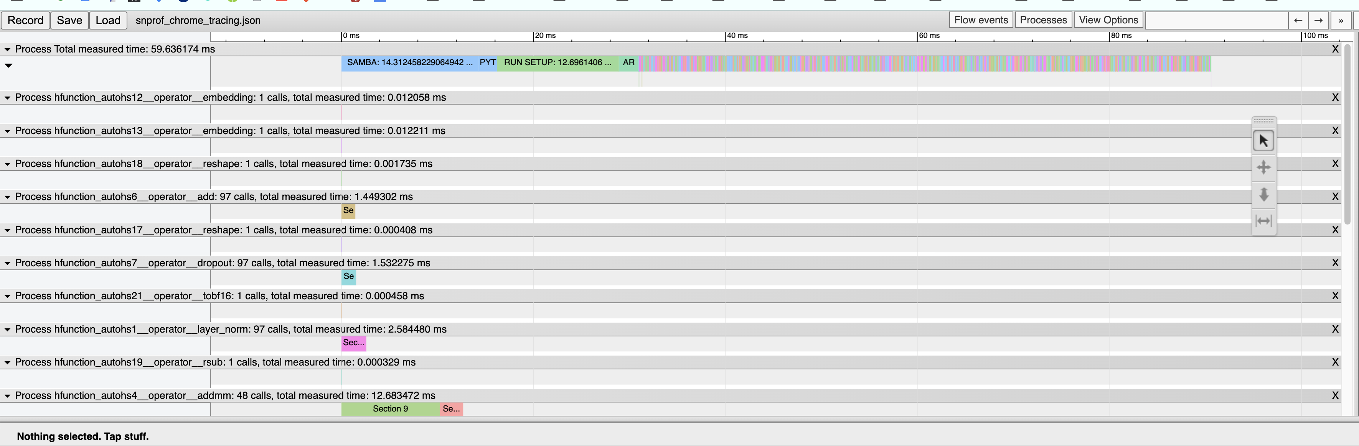Click the left arrow navigation button
Image resolution: width=1359 pixels, height=446 pixels.
pos(1298,20)
